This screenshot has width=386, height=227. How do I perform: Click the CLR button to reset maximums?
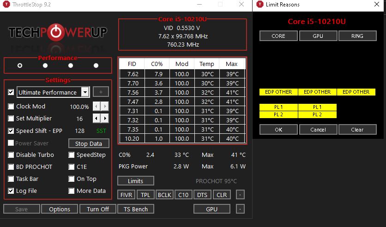click(222, 195)
